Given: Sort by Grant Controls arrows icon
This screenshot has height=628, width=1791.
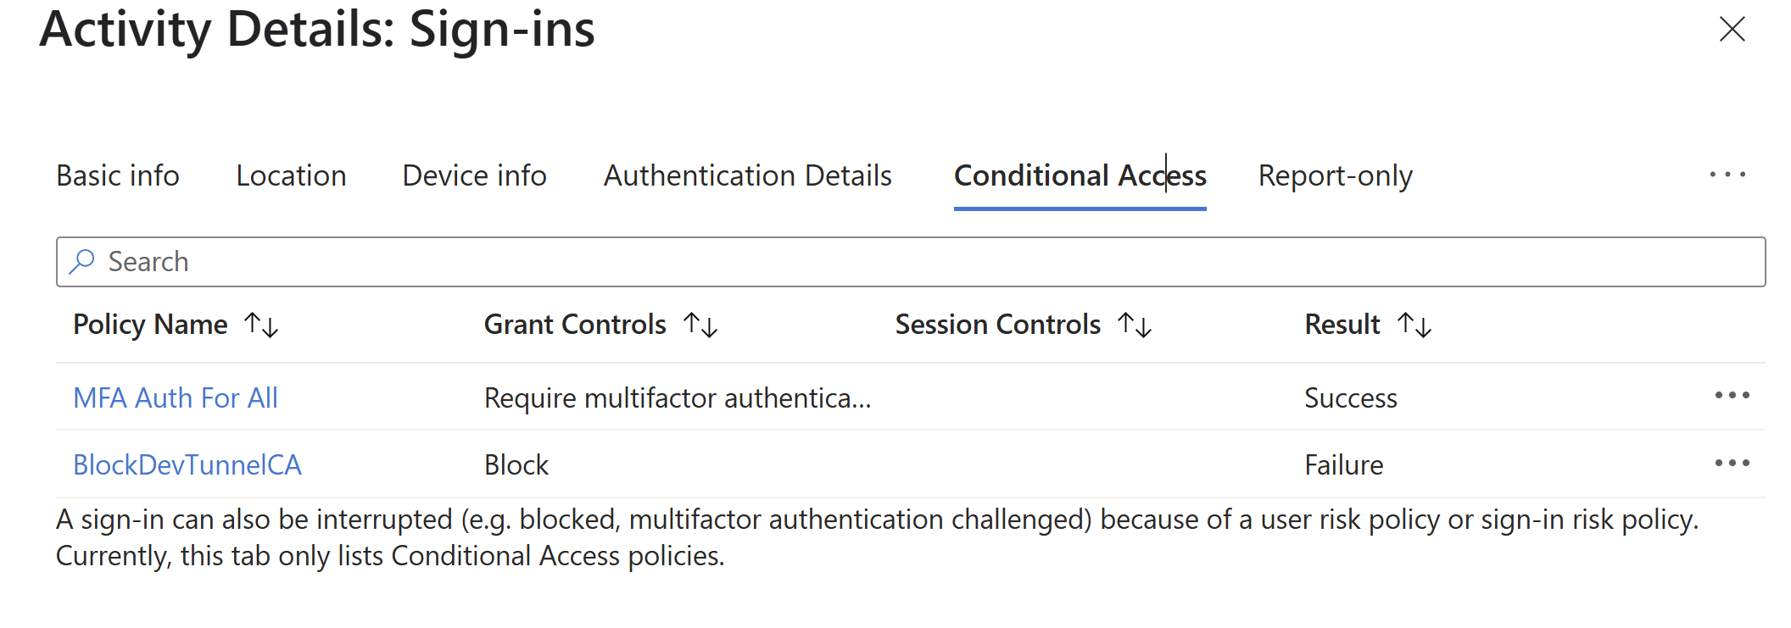Looking at the screenshot, I should pos(700,325).
